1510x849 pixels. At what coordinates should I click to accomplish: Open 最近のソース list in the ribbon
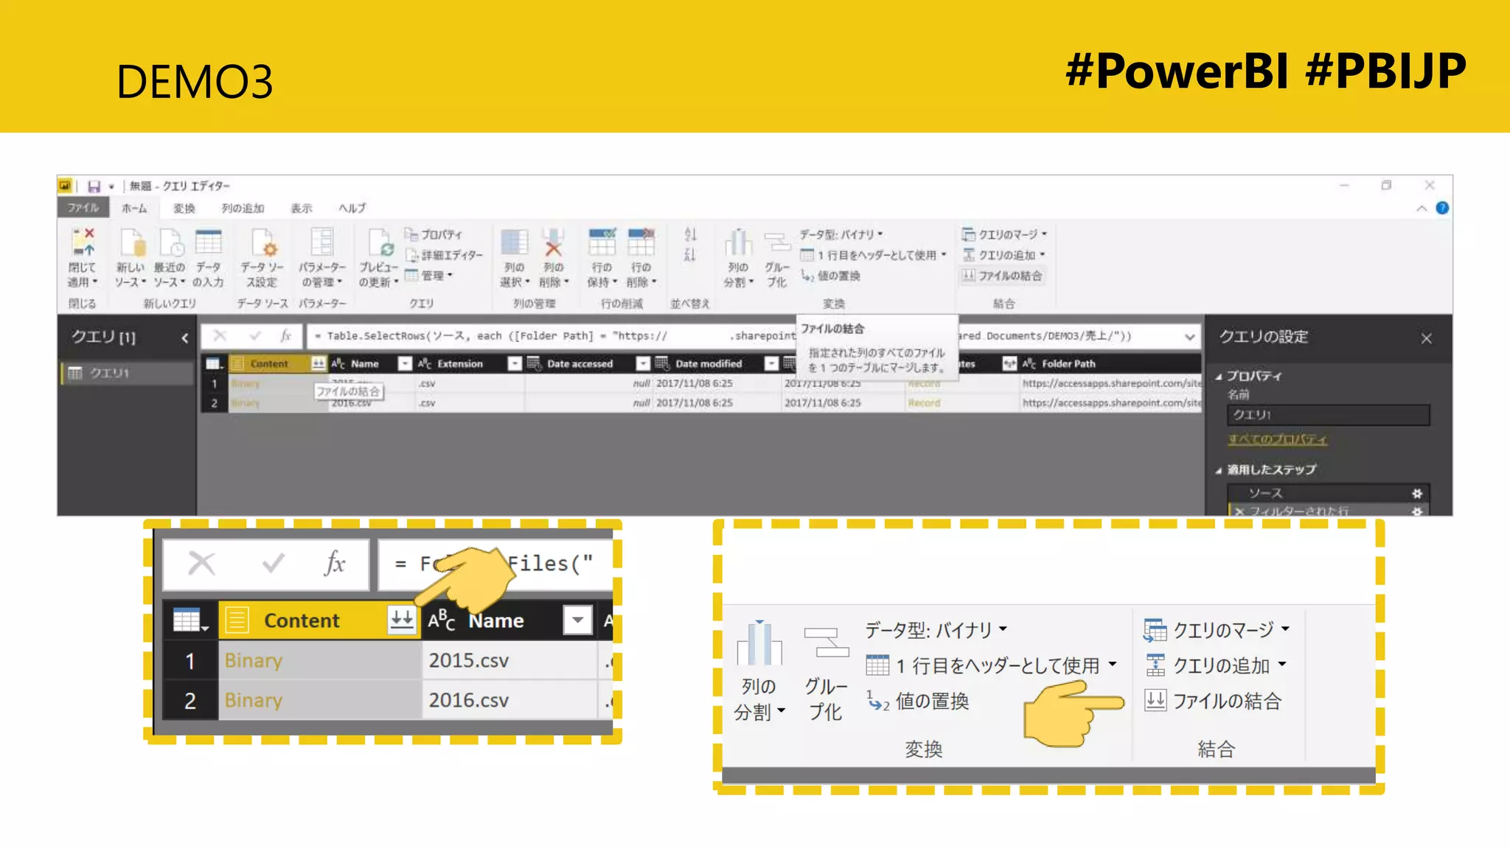click(170, 258)
